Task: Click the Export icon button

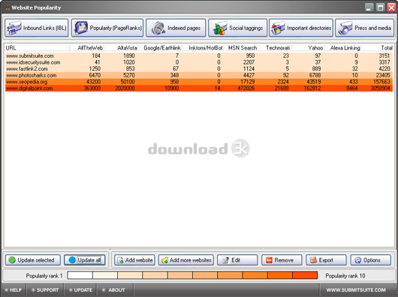Action: [326, 260]
